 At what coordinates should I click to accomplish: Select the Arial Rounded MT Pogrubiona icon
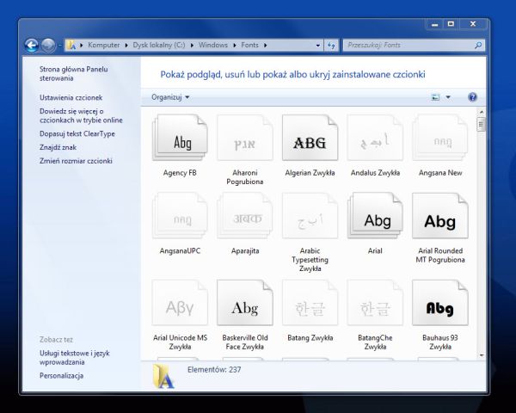(440, 216)
